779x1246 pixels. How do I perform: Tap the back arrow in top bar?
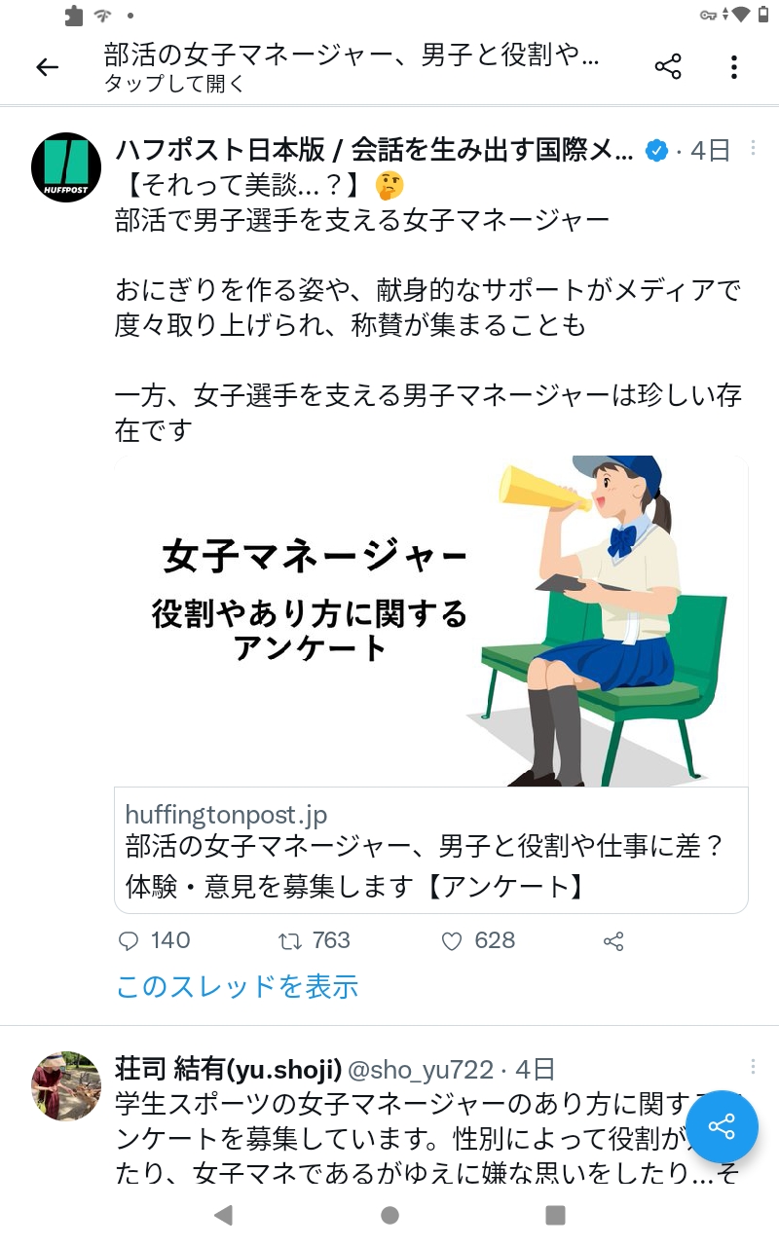(x=47, y=67)
